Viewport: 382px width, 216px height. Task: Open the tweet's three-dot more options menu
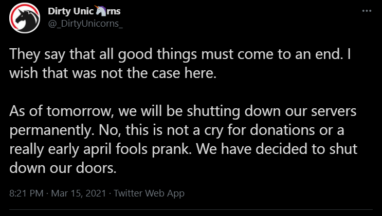366,12
